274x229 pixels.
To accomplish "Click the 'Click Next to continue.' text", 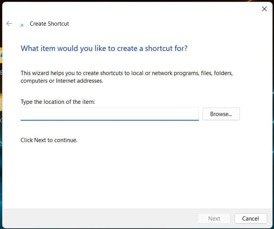I will point(49,140).
